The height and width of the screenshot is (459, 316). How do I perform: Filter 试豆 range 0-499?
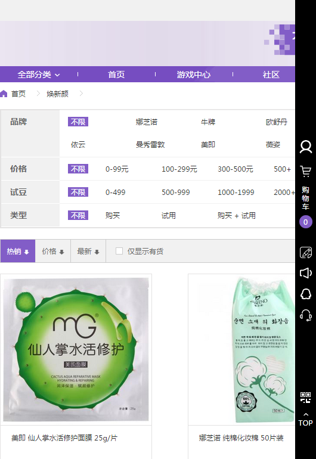point(116,192)
